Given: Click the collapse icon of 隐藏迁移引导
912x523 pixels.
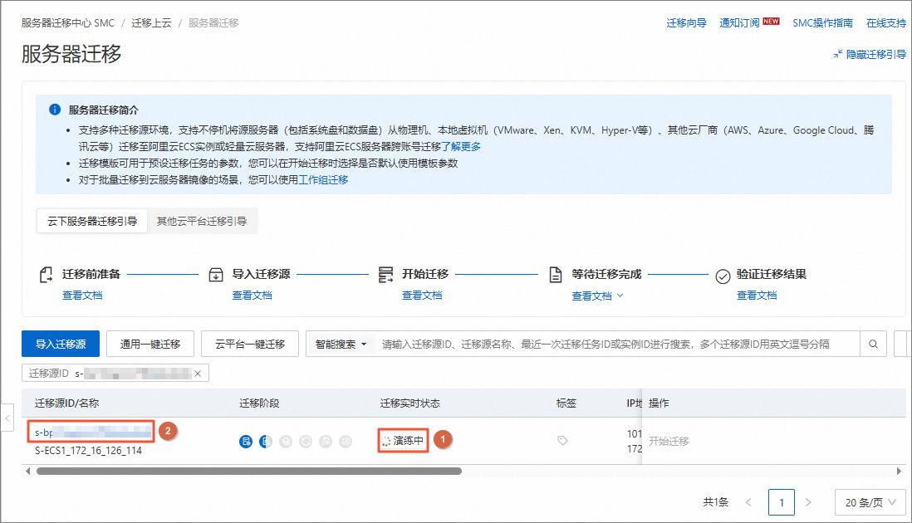Looking at the screenshot, I should (x=837, y=54).
